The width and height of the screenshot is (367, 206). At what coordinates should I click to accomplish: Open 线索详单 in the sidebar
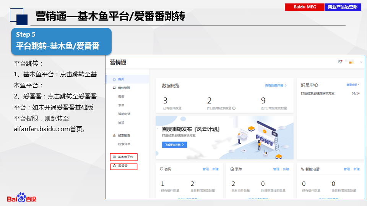click(124, 144)
